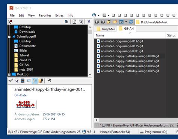
Task: Click the checkmark icon in preview toolbar
Action: 11,80
